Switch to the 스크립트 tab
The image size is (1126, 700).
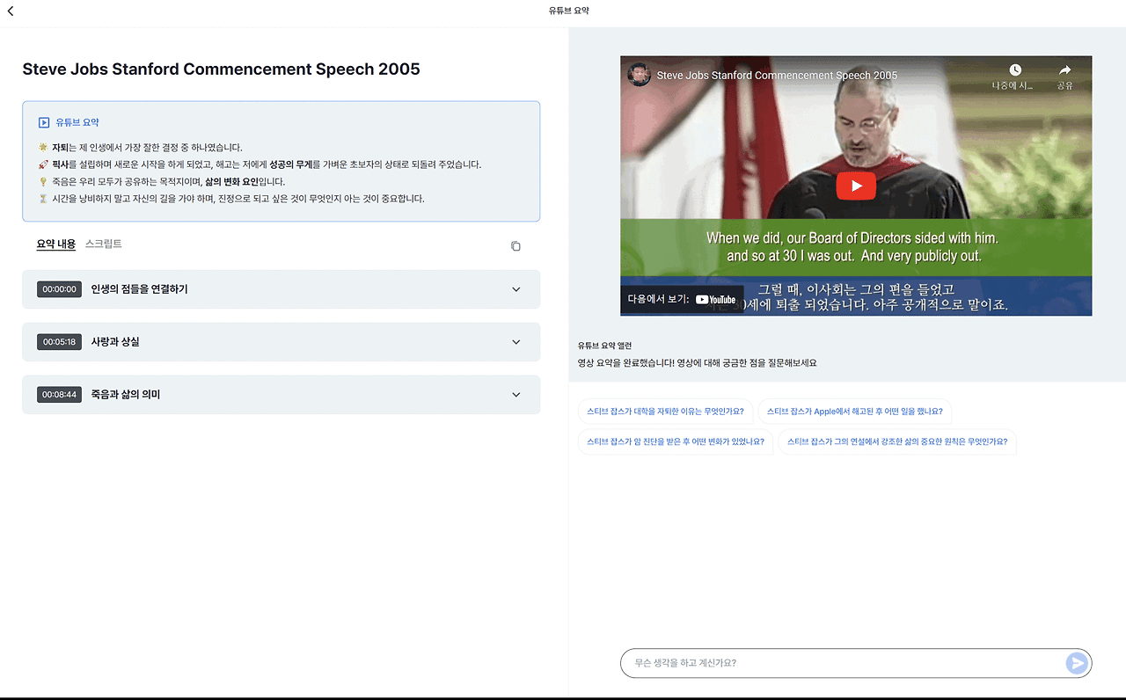(x=104, y=244)
